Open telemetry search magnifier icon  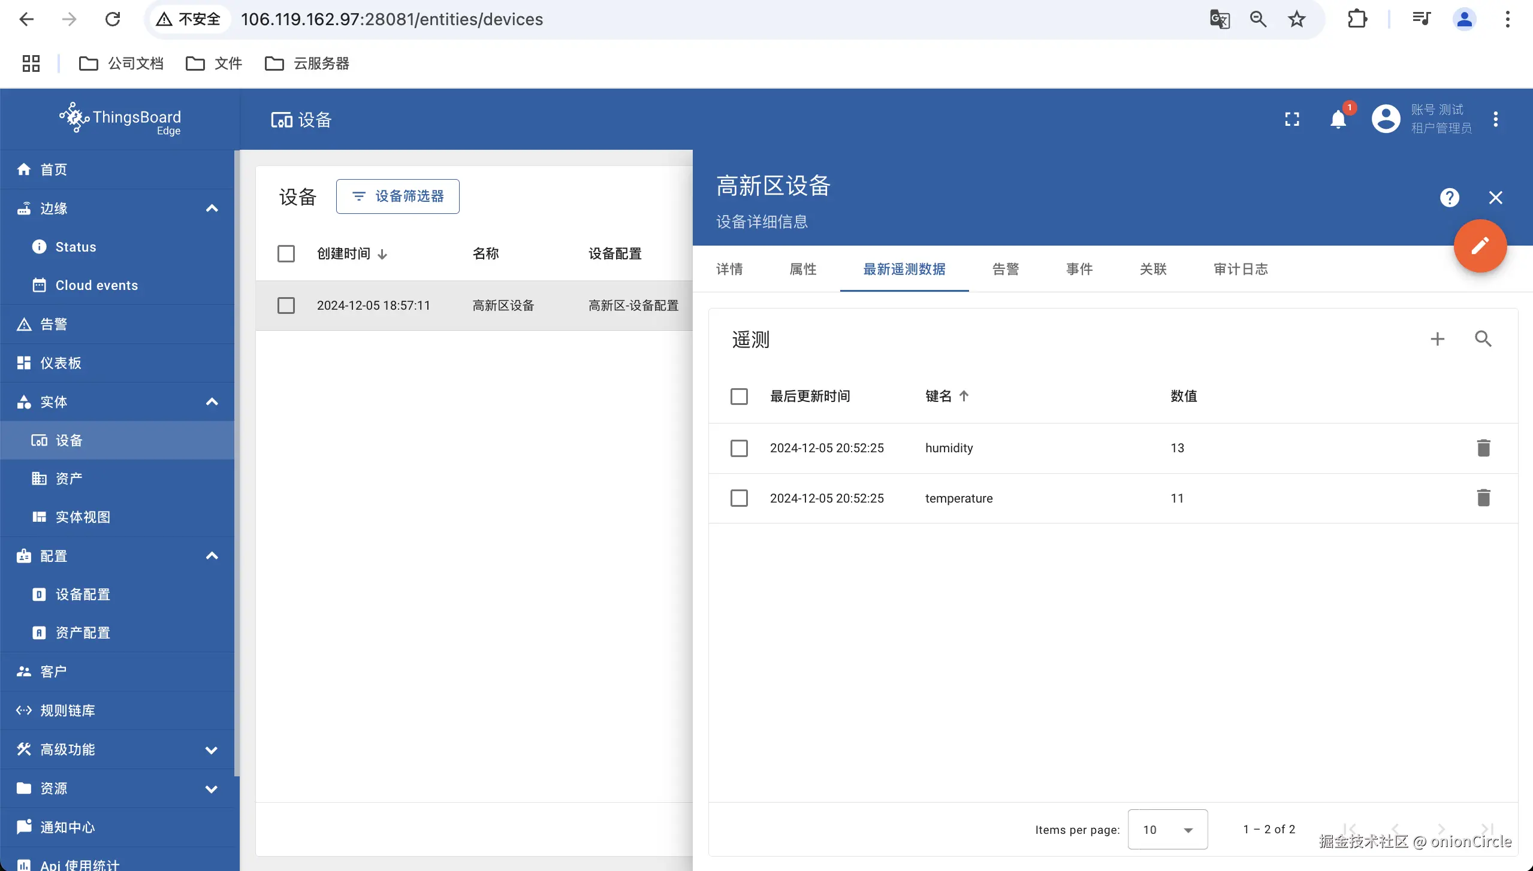[1483, 339]
